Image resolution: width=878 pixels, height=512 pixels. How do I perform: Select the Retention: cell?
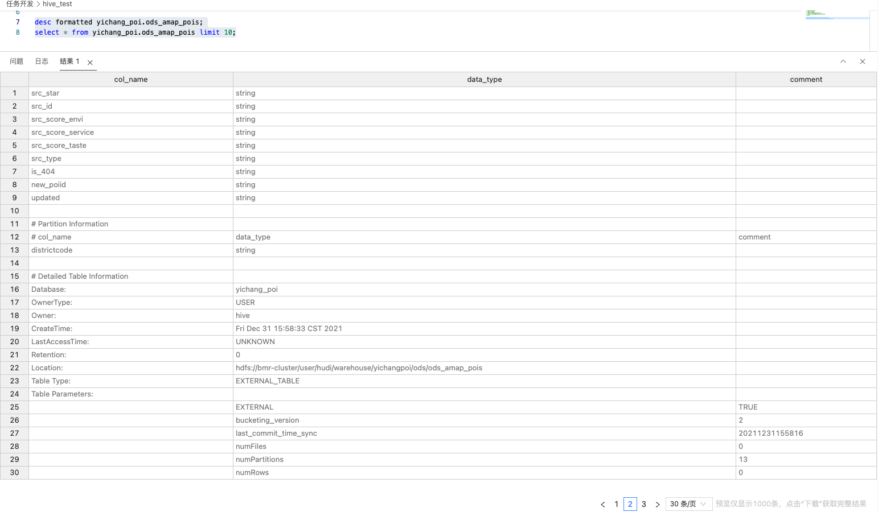(131, 355)
